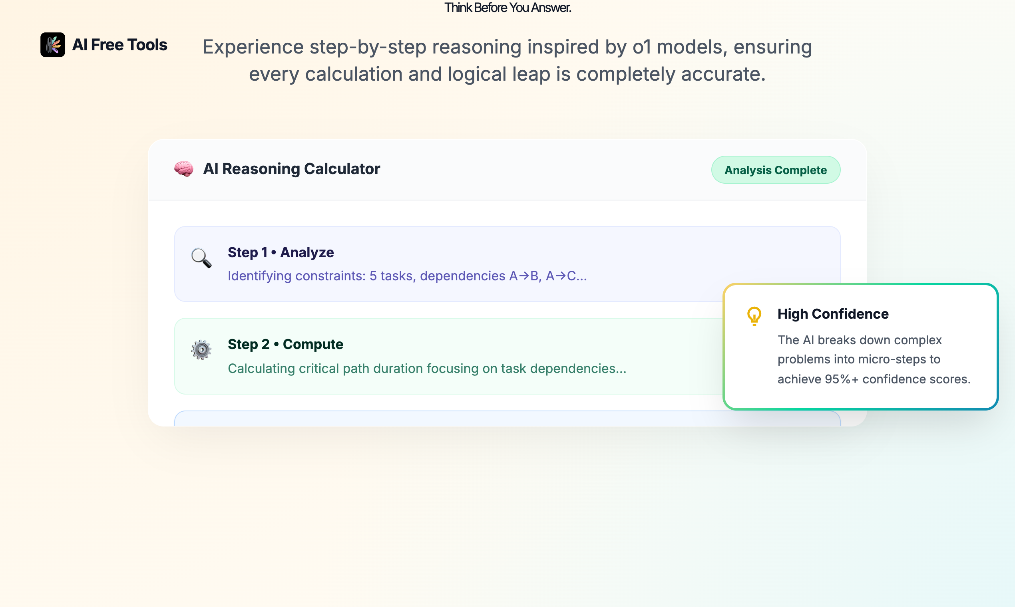The height and width of the screenshot is (607, 1015).
Task: Click the magnifying glass icon in Step 1
Action: coord(201,258)
